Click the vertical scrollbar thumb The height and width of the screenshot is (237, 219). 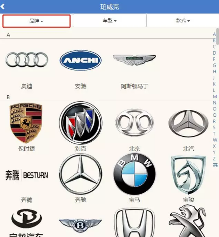pos(218,36)
